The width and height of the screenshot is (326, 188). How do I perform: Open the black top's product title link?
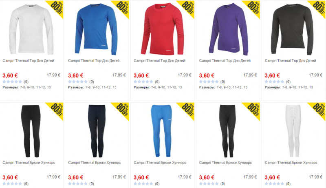290,61
